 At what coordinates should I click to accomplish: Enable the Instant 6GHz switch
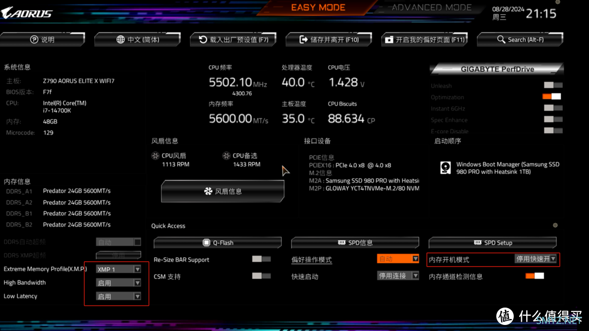(553, 108)
